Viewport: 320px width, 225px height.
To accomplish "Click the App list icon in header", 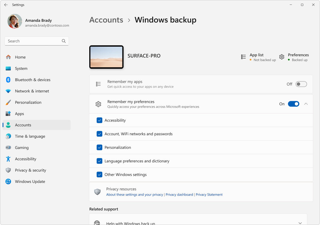I will pyautogui.click(x=243, y=57).
